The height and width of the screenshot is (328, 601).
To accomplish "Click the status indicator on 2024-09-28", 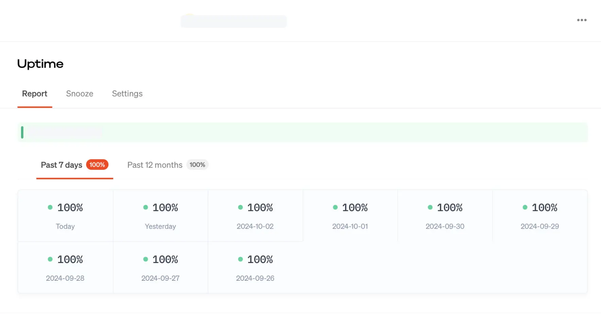I will (x=50, y=259).
